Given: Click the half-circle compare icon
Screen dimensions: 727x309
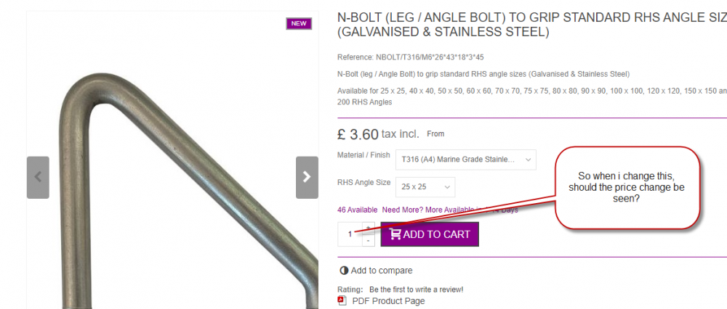Looking at the screenshot, I should [x=344, y=271].
